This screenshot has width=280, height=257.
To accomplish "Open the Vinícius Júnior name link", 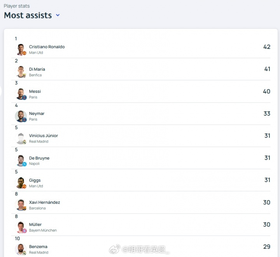I will tap(44, 136).
